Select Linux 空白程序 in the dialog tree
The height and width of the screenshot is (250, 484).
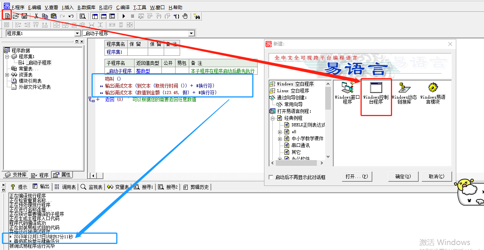point(293,91)
